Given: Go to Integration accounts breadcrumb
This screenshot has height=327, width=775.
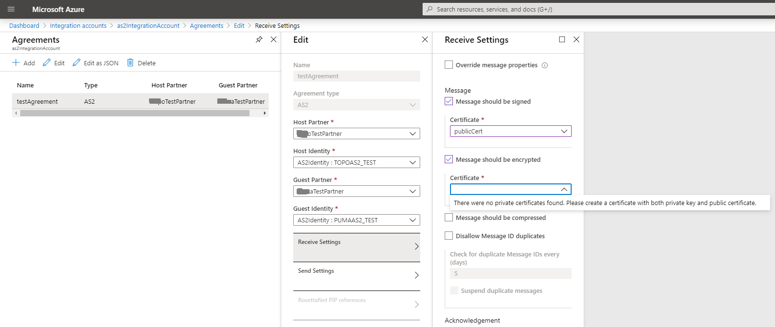Looking at the screenshot, I should (78, 26).
